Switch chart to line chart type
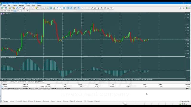The width and height of the screenshot is (191, 107). 54,8
